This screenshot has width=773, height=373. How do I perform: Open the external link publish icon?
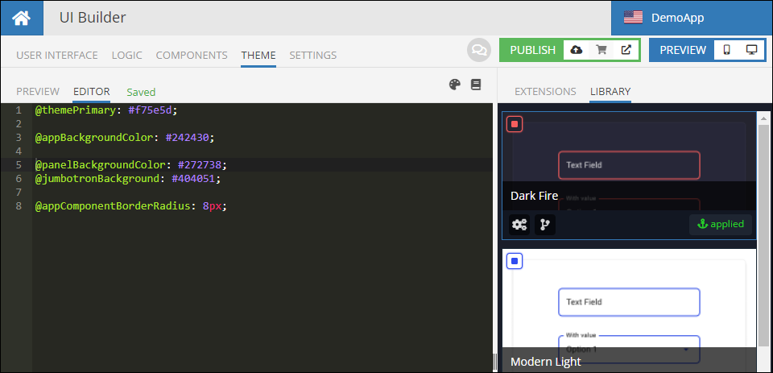(x=626, y=50)
